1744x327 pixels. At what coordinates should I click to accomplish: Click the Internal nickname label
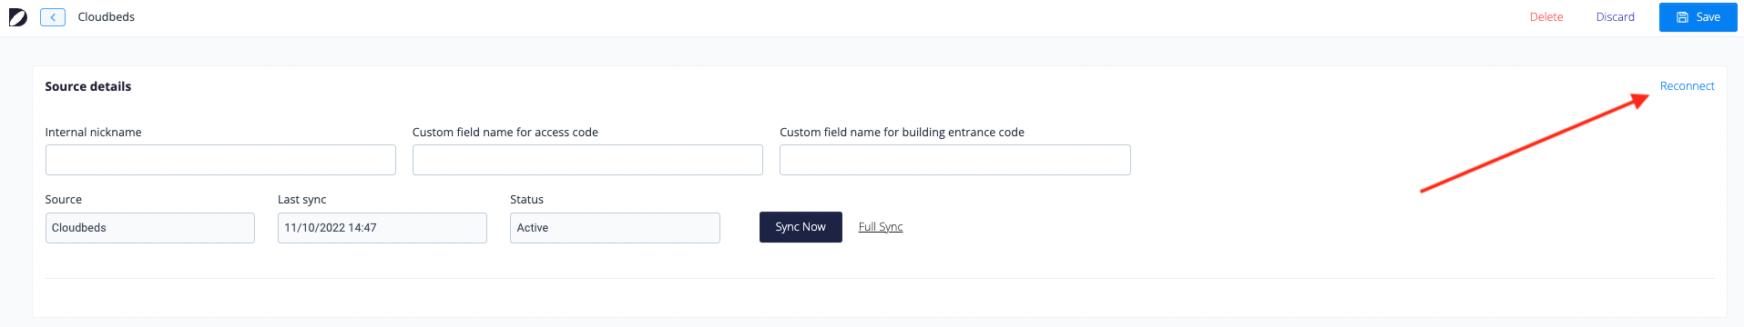coord(94,133)
